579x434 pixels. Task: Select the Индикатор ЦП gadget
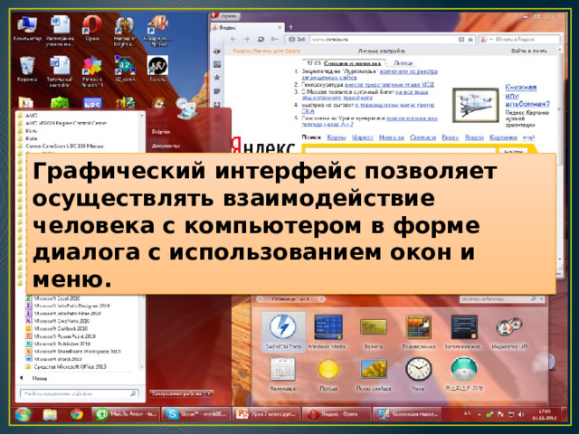click(509, 332)
